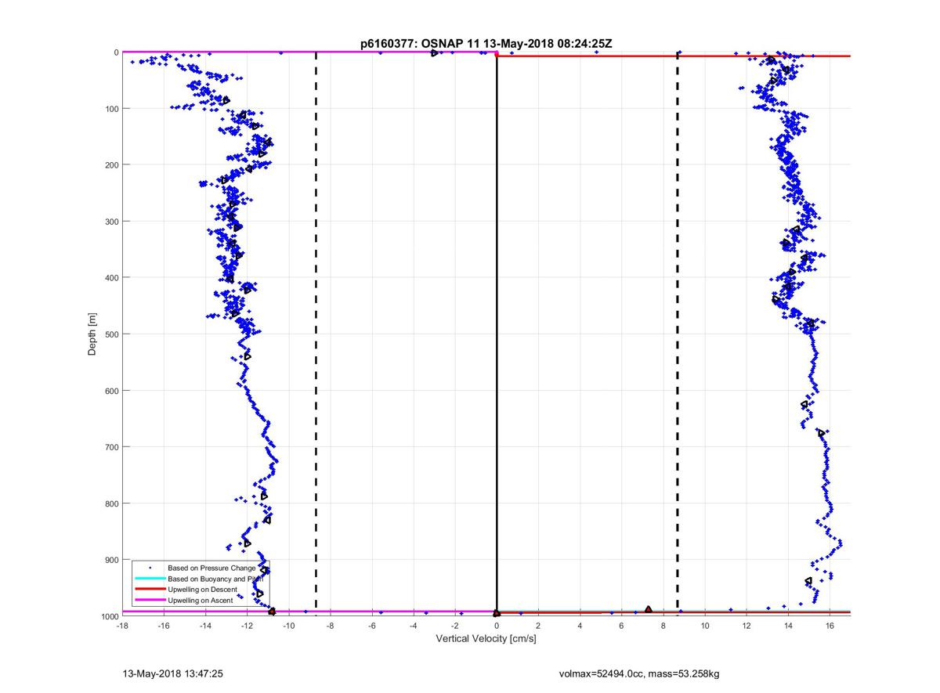The width and height of the screenshot is (940, 693).
Task: Click legend entry Based on Pressure Change
Action: [x=211, y=568]
